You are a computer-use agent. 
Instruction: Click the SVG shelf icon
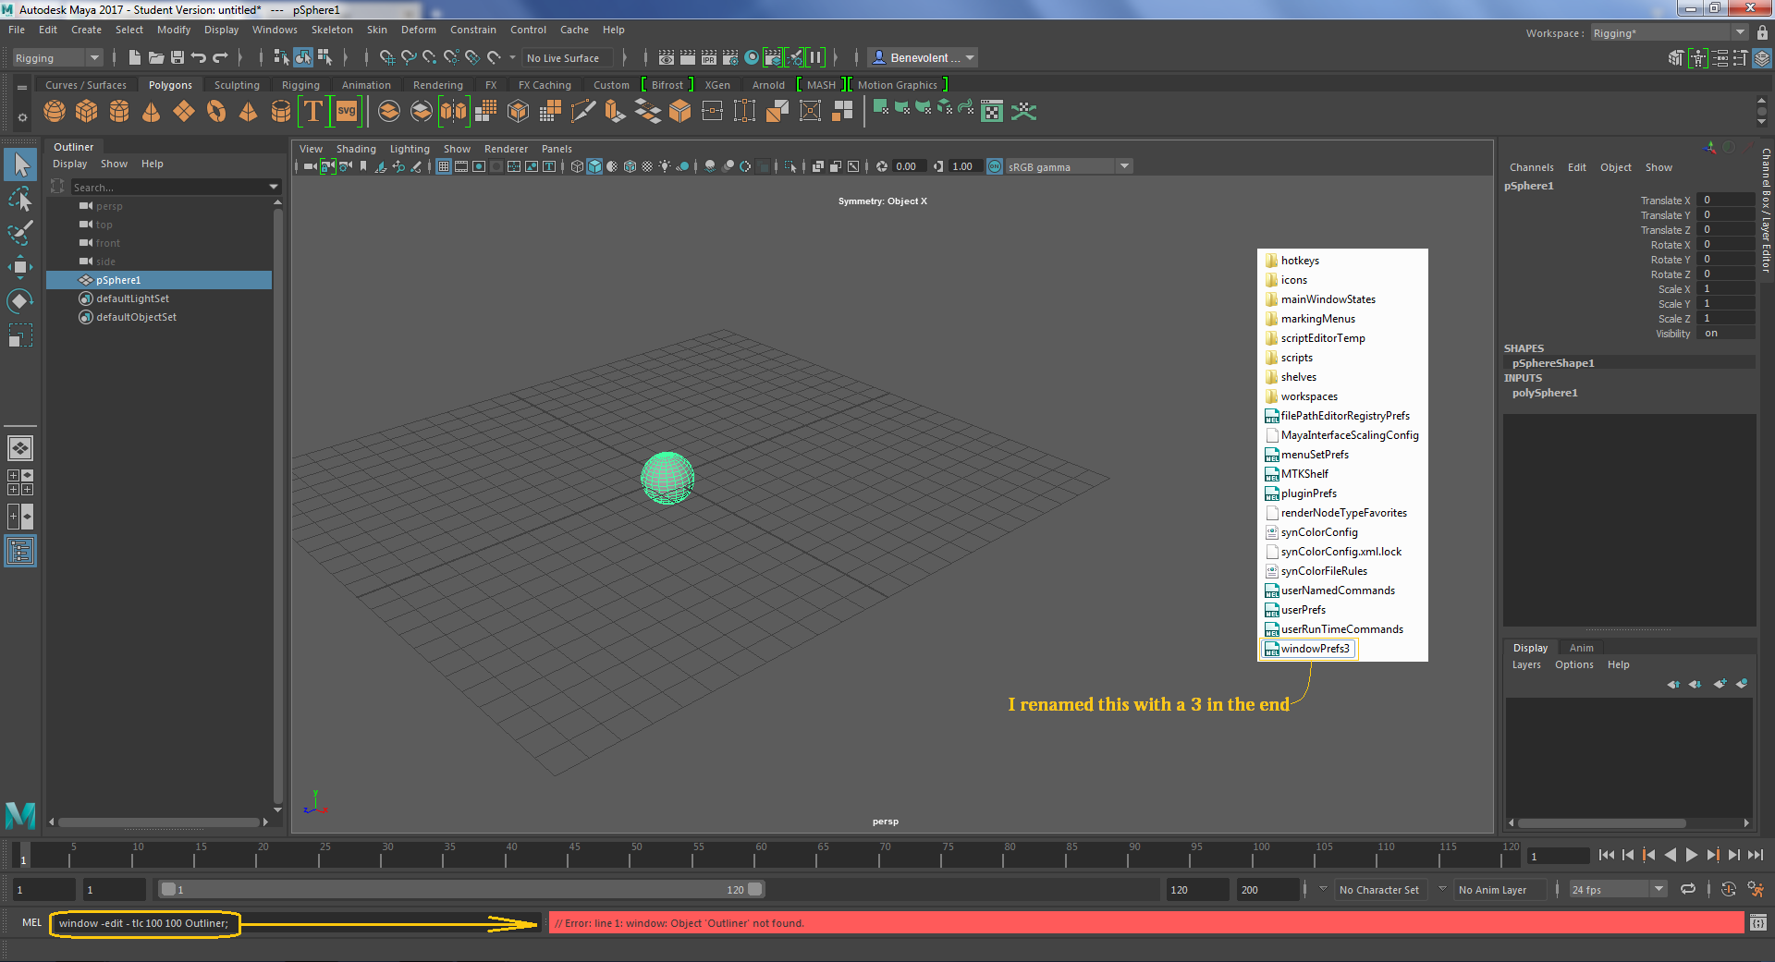[347, 112]
